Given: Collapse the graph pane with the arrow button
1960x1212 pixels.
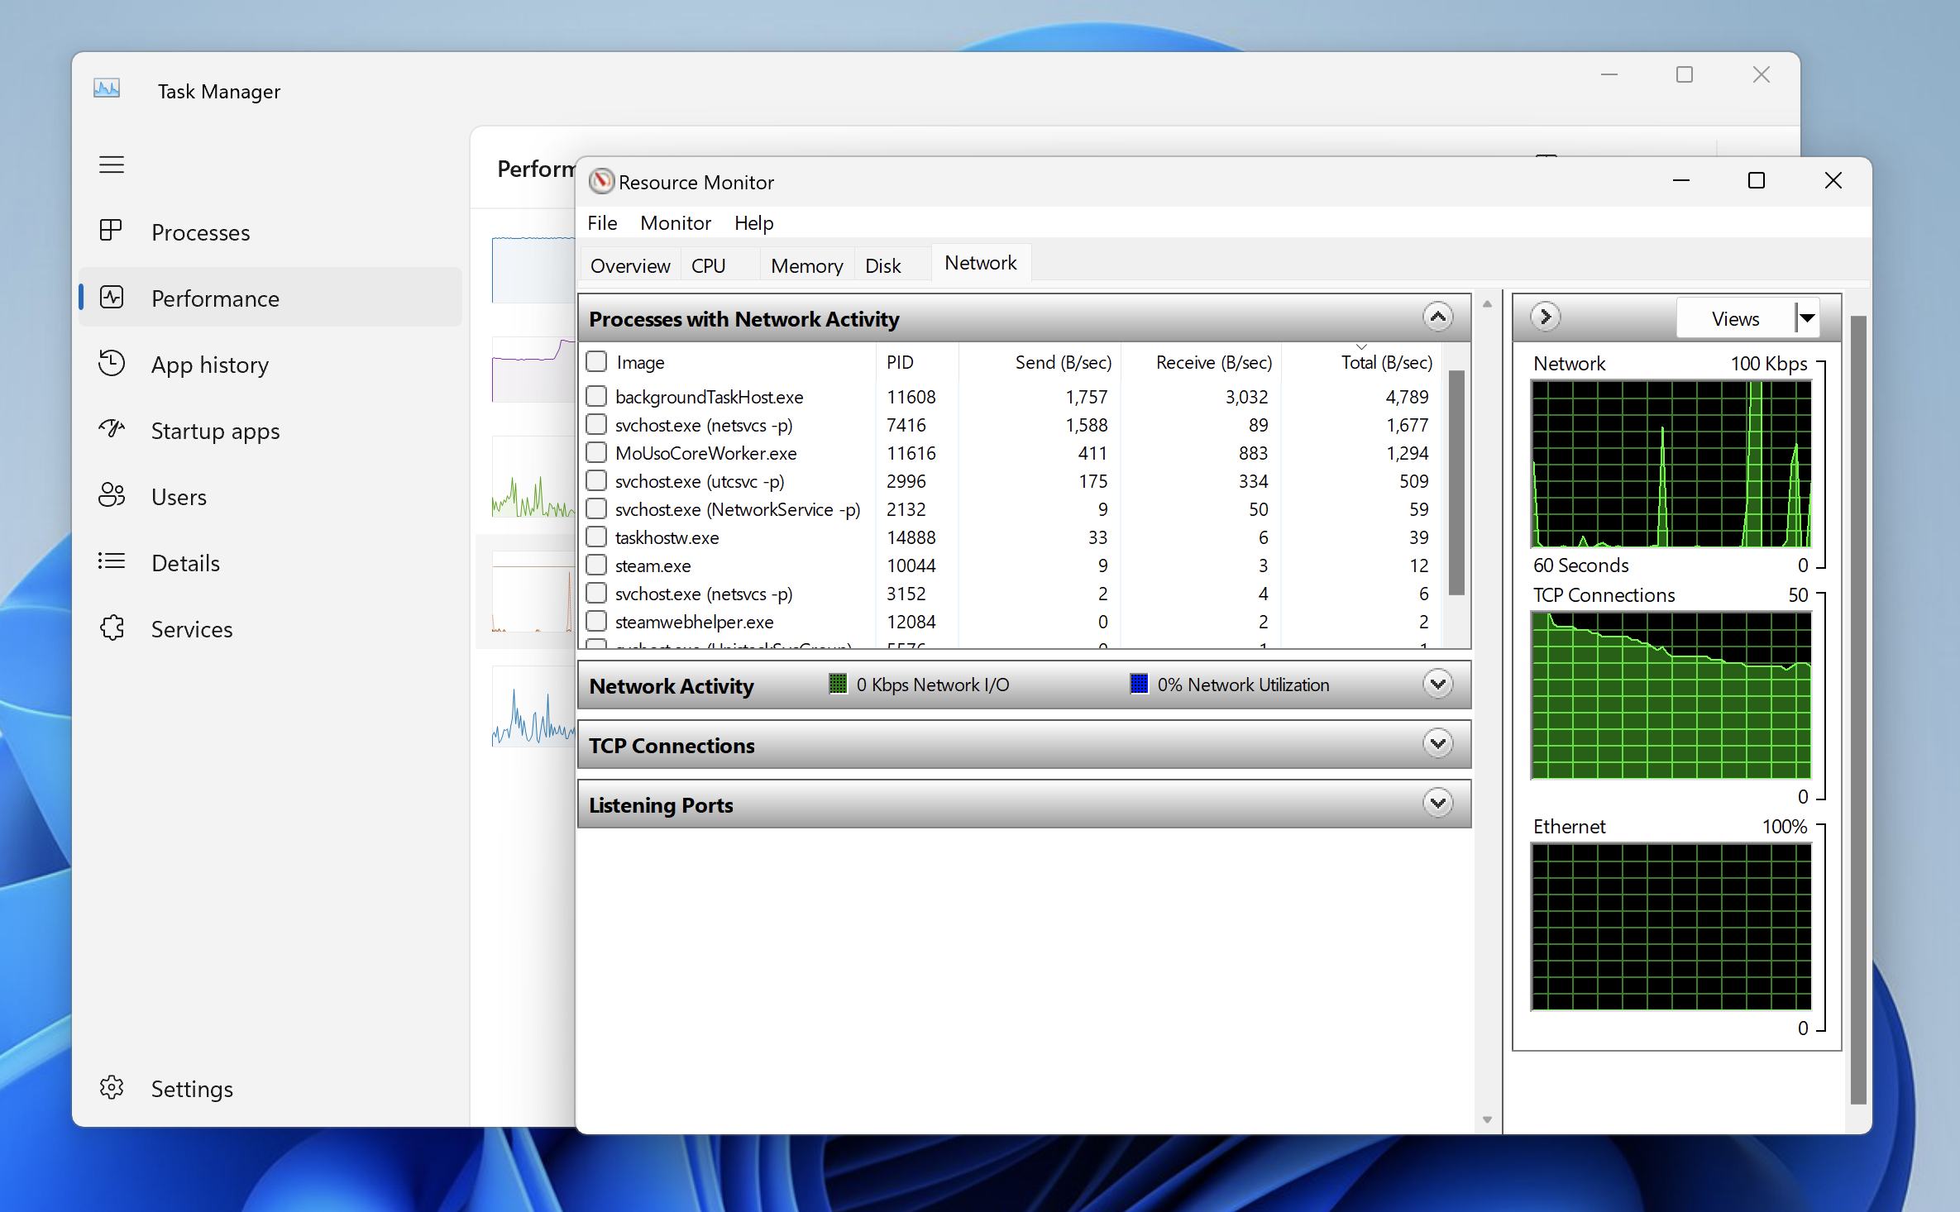Looking at the screenshot, I should (x=1544, y=317).
